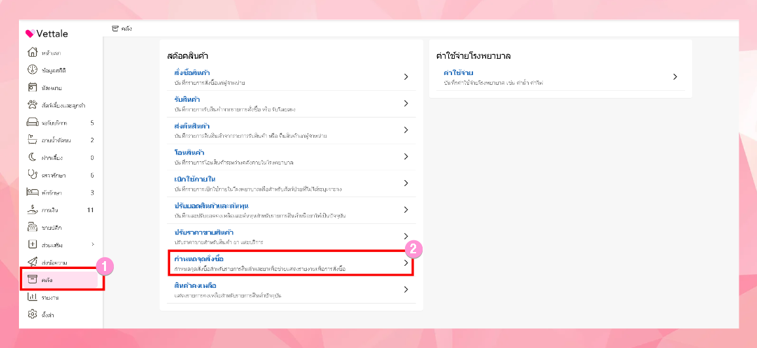Viewport: 757px width, 348px height.
Task: Open the กำหนดจุดสั่งซื้อ row chevron
Action: tap(406, 263)
